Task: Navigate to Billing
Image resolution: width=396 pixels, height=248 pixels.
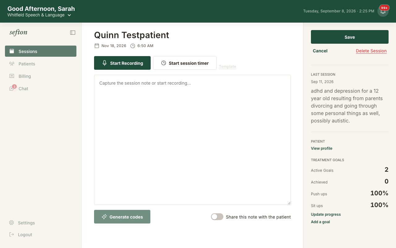Action: coord(41,76)
